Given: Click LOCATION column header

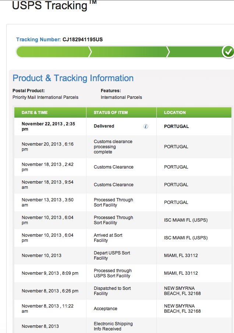Looking at the screenshot, I should 175,112.
